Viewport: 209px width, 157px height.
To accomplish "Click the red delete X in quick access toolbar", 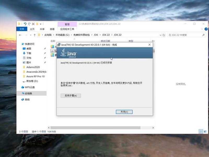I will [x=33, y=24].
